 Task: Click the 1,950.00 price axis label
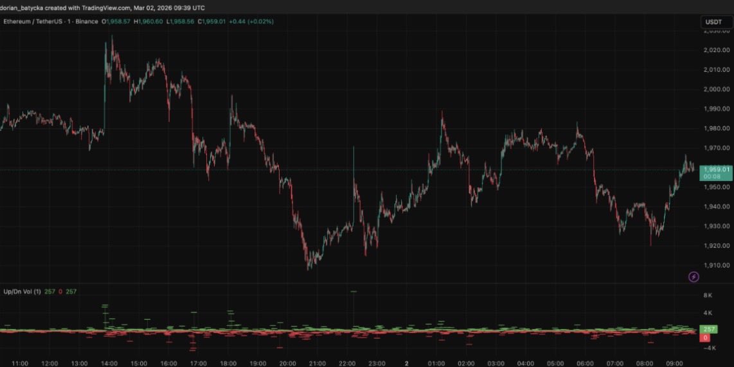(717, 187)
